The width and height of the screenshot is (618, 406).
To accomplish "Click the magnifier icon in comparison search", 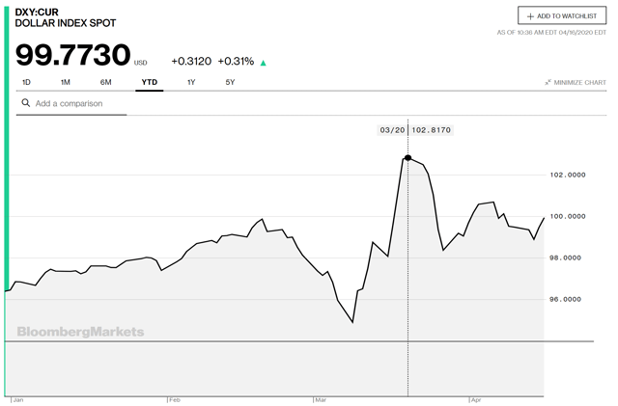I will pos(26,103).
